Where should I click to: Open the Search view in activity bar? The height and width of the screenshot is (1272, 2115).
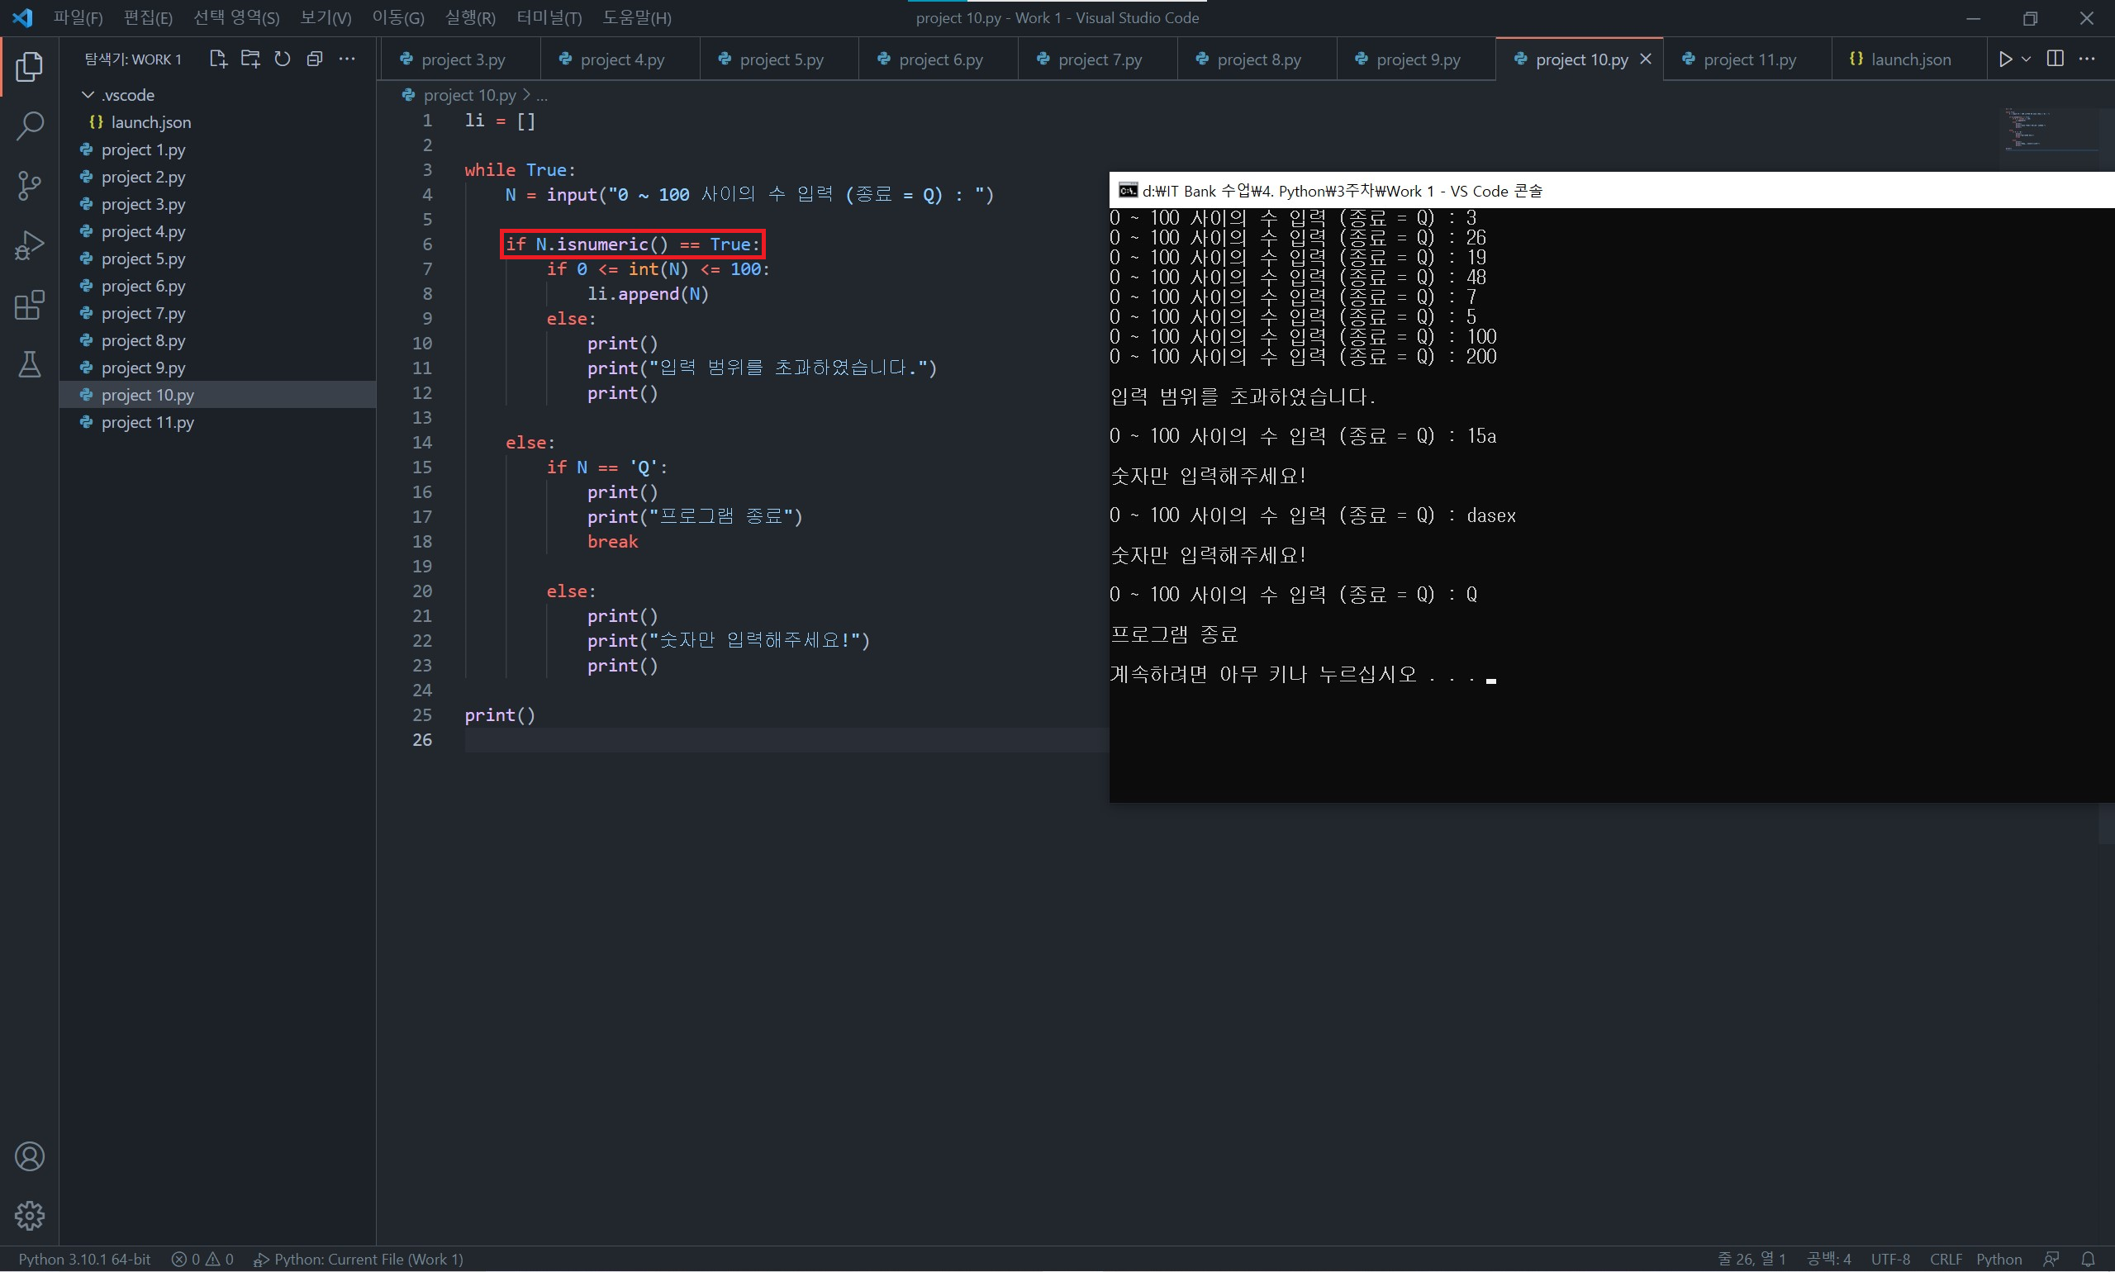coord(29,126)
